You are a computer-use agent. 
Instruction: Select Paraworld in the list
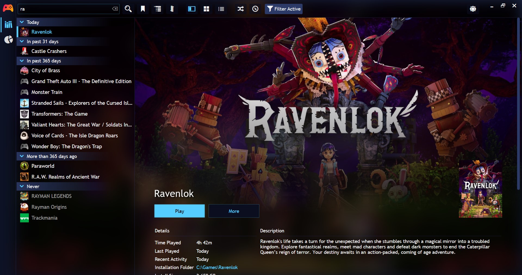pyautogui.click(x=76, y=166)
